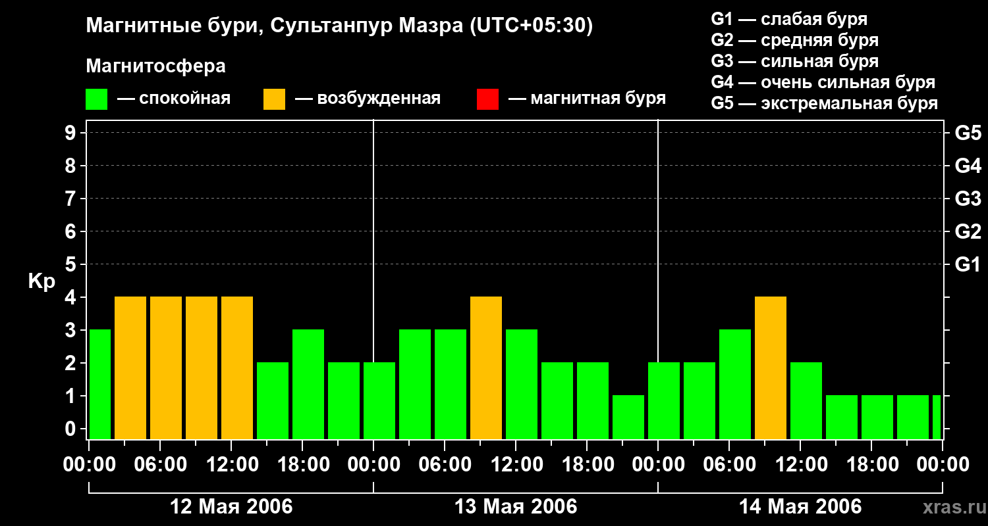988x526 pixels.
Task: Click 'G4 — очень сильная буря' legend line
Action: (x=823, y=82)
